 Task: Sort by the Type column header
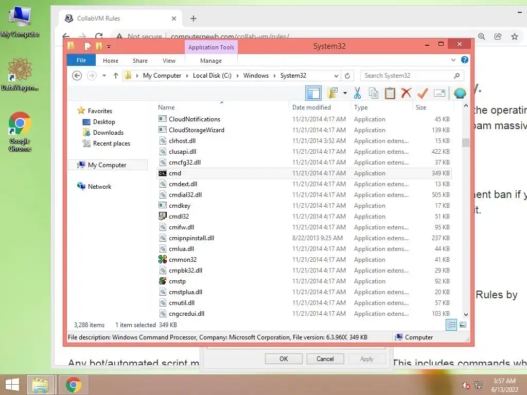pos(381,107)
